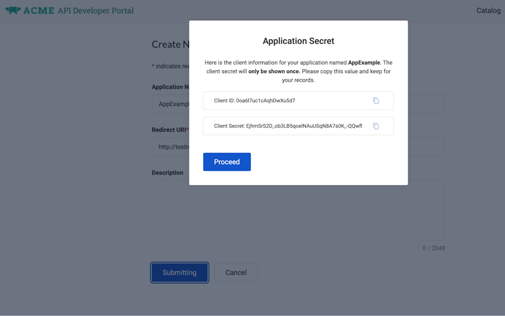Click the Cancel button
Screen dimensions: 505x316
coord(236,273)
